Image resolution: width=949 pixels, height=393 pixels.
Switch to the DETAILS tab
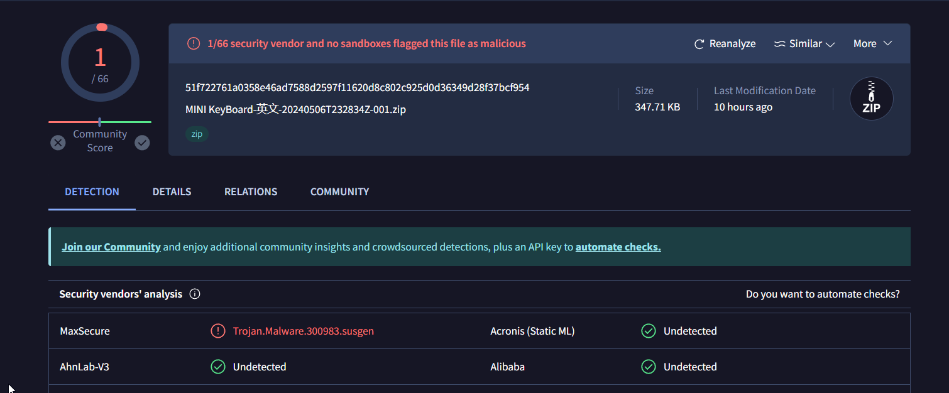tap(172, 191)
